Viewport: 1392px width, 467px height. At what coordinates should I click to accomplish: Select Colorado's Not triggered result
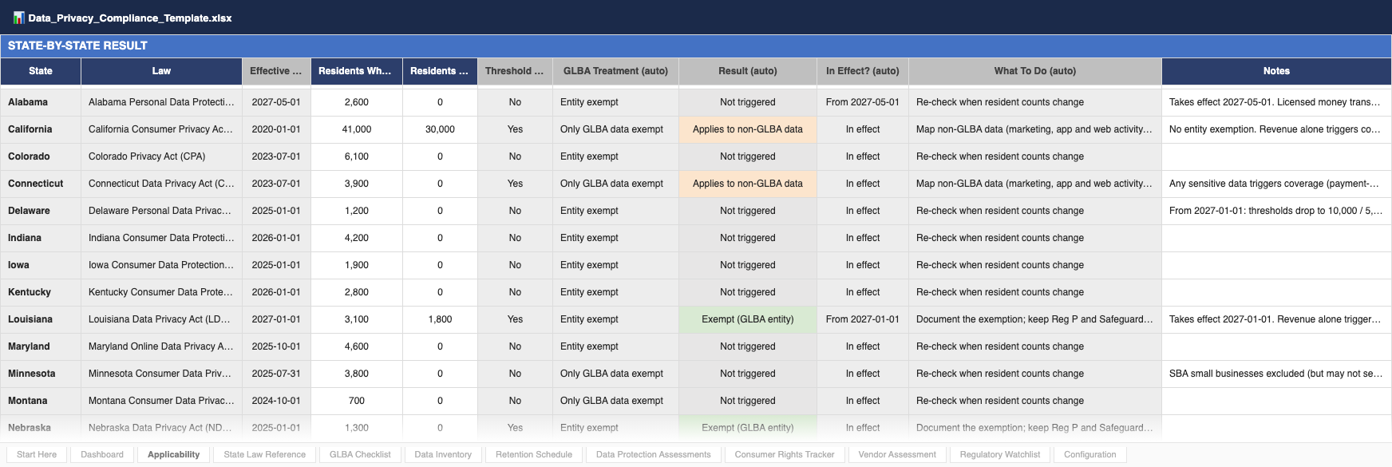click(x=748, y=156)
